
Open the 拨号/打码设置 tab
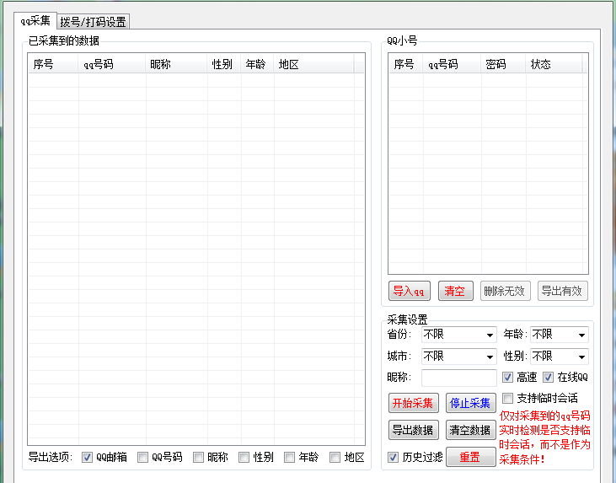(x=93, y=22)
